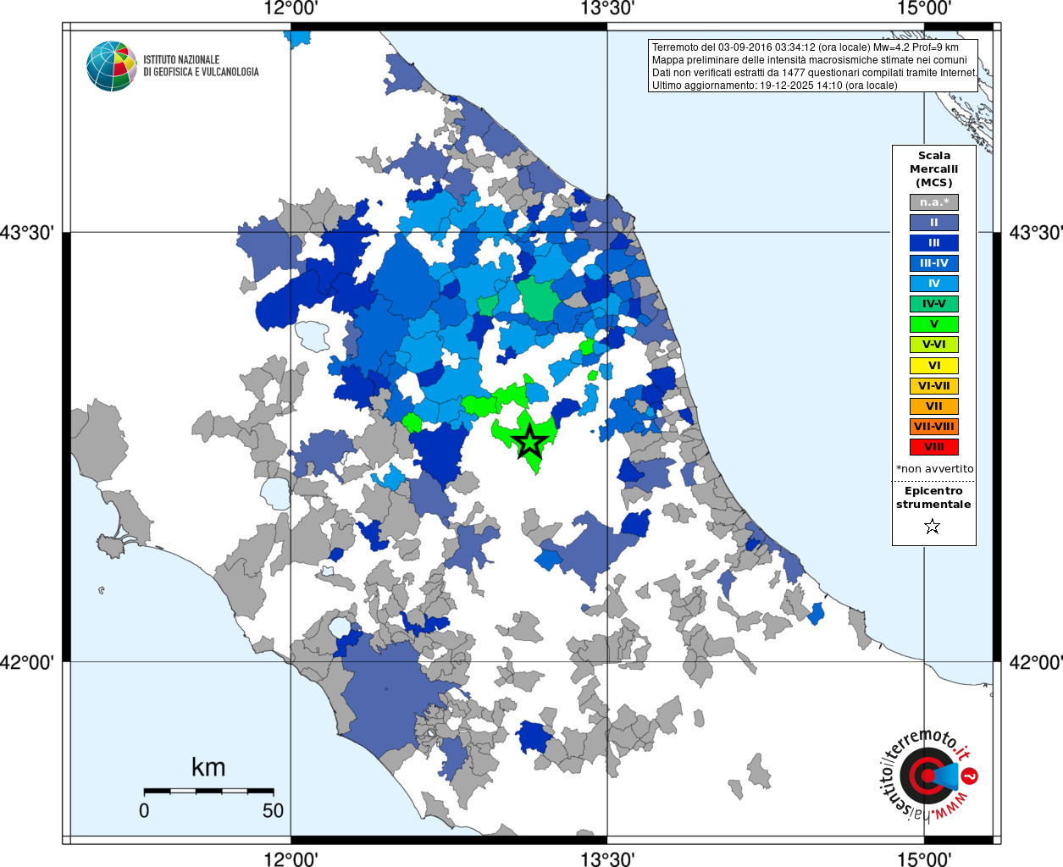Click the right 42°00' latitude label

1036,662
